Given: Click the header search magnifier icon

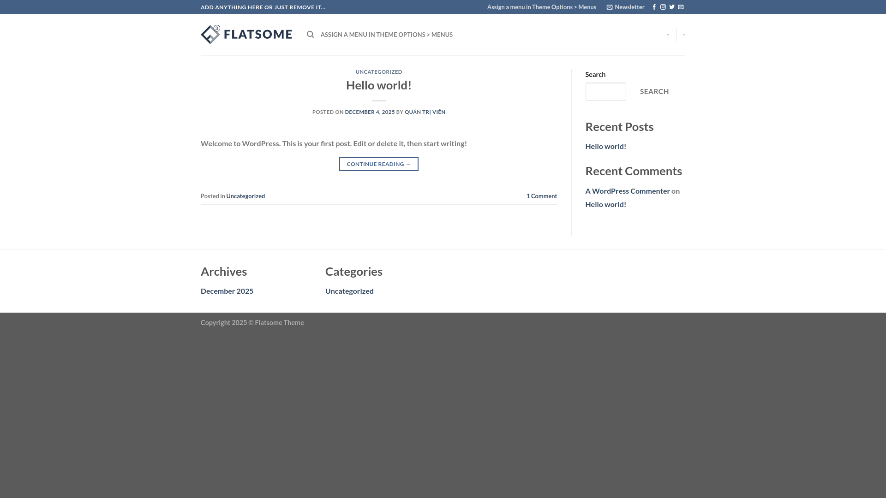Looking at the screenshot, I should pyautogui.click(x=311, y=35).
